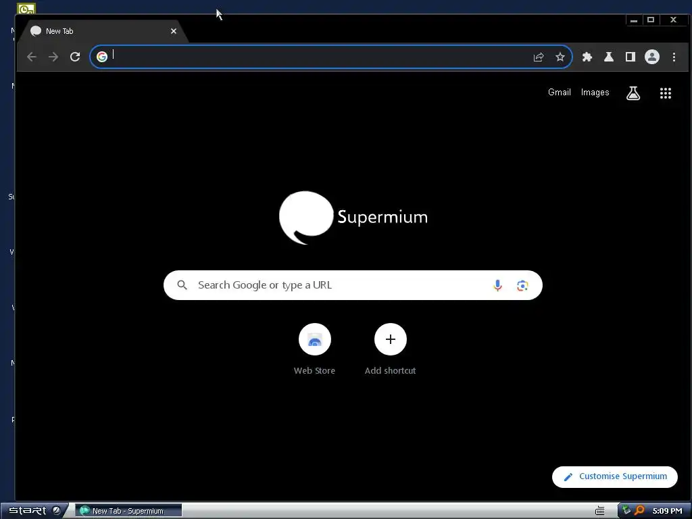Click the forward navigation arrow
This screenshot has height=519, width=692.
tap(53, 57)
